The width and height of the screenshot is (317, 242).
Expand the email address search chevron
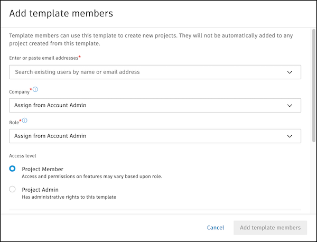pos(290,72)
